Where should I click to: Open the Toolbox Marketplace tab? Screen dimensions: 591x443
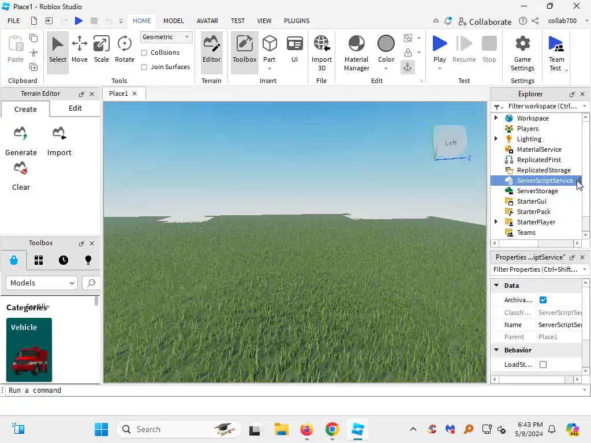[x=14, y=260]
